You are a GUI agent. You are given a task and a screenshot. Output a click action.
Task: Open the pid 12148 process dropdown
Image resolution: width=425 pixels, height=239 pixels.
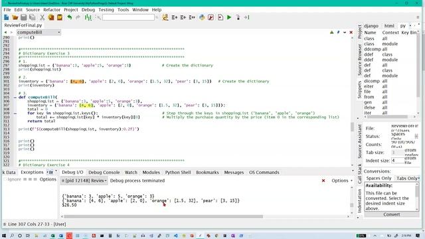click(x=84, y=181)
